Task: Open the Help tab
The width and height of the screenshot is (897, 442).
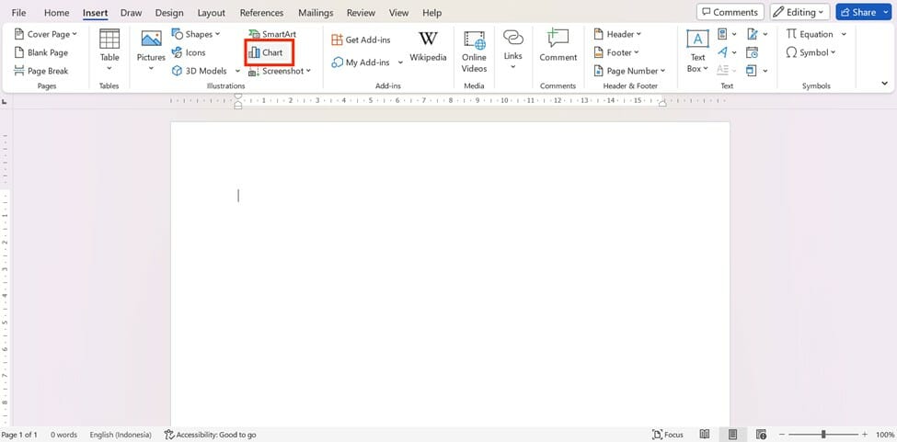Action: [x=431, y=13]
